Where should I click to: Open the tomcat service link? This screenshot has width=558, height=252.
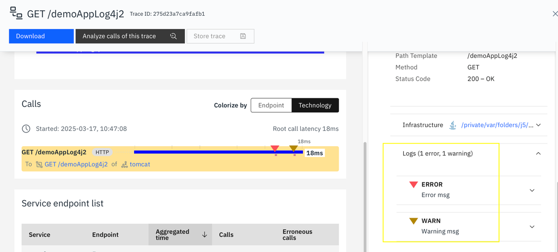pos(140,165)
